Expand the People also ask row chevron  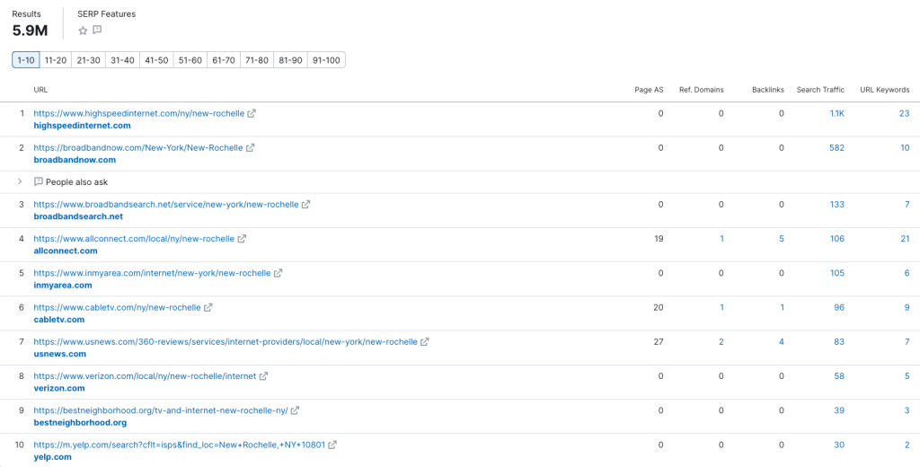click(20, 182)
